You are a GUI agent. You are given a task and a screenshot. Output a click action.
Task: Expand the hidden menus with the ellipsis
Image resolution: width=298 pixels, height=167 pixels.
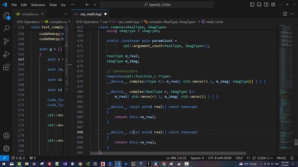(73, 5)
